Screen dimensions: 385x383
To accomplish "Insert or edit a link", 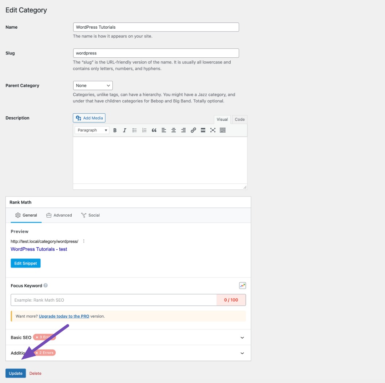I will coord(193,130).
